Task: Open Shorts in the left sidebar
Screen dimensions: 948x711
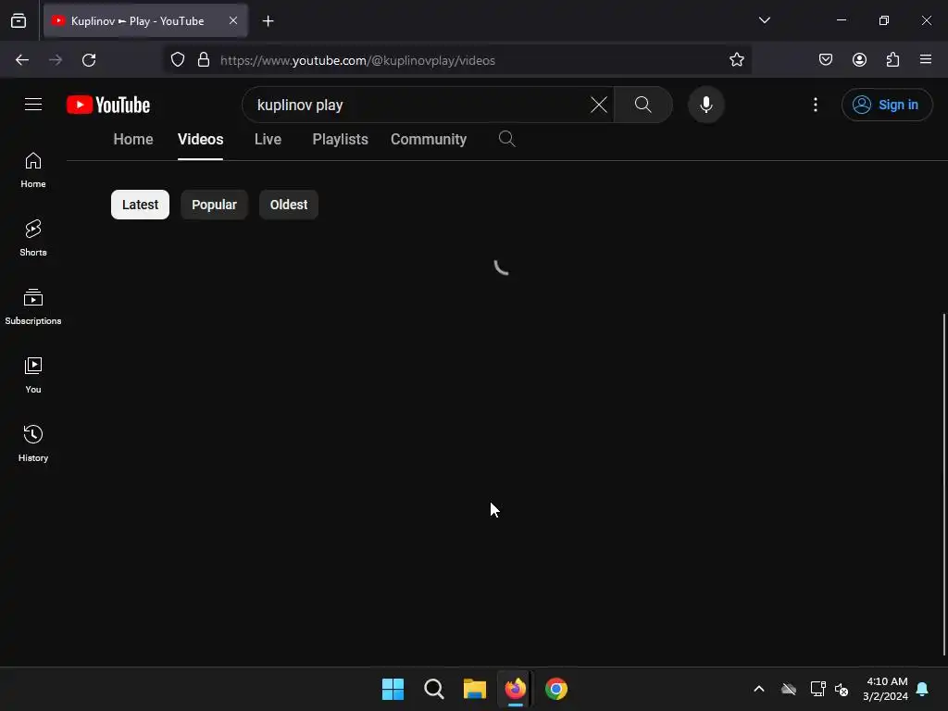Action: pos(33,238)
